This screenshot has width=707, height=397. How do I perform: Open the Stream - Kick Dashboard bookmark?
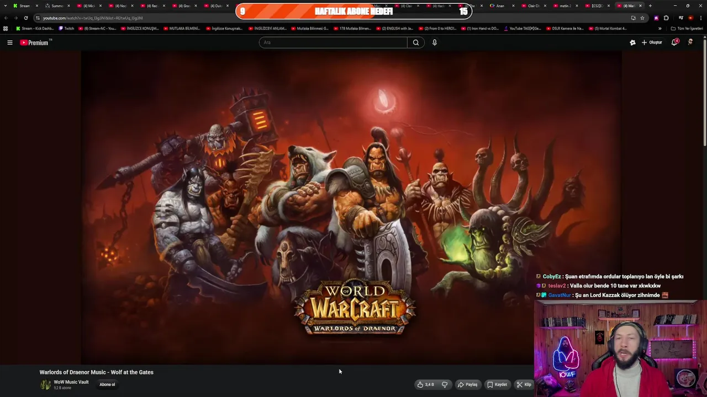[x=35, y=28]
